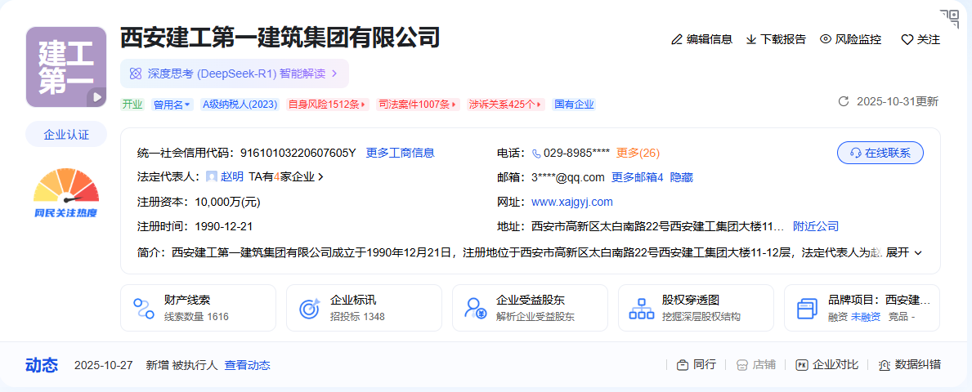Click the DeepSeek atom icon
Screen dimensions: 972x392
tap(135, 73)
